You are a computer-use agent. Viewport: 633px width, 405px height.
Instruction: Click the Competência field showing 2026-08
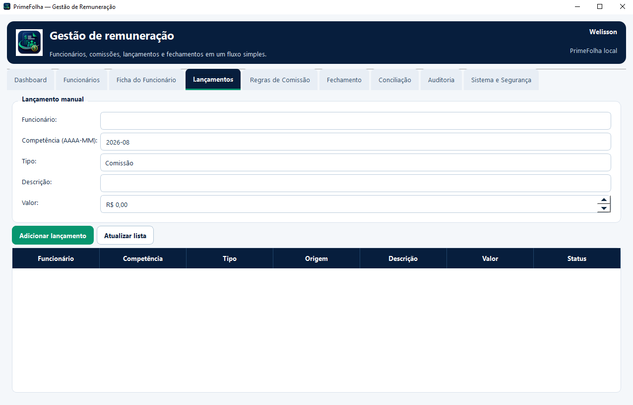point(356,142)
